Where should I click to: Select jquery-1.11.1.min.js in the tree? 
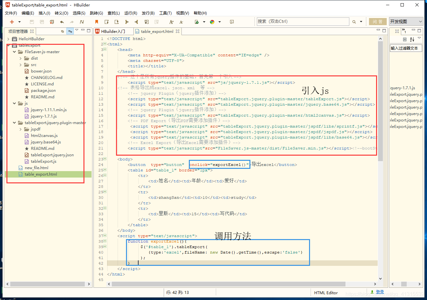point(49,110)
